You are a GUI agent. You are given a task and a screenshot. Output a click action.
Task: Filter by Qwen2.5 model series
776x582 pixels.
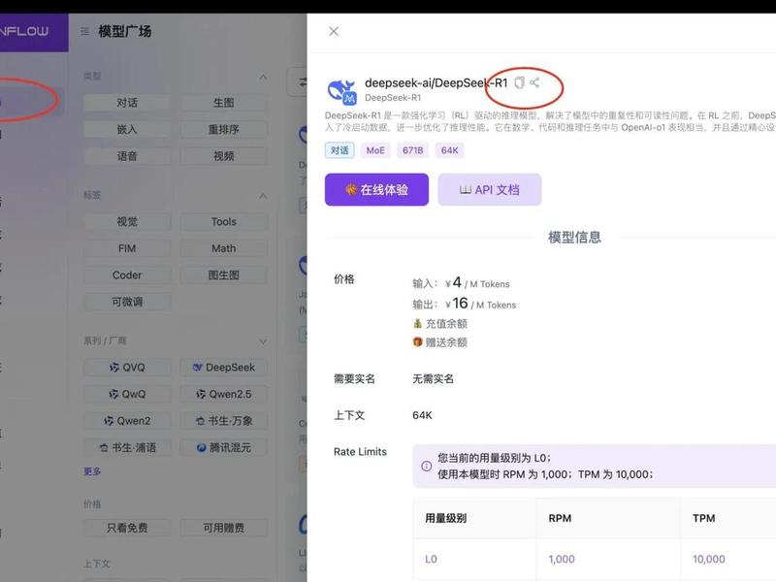[x=224, y=395]
